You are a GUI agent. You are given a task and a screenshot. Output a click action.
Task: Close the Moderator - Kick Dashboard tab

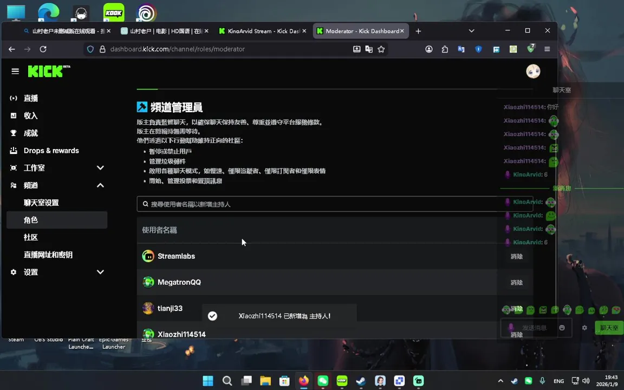[x=402, y=31]
